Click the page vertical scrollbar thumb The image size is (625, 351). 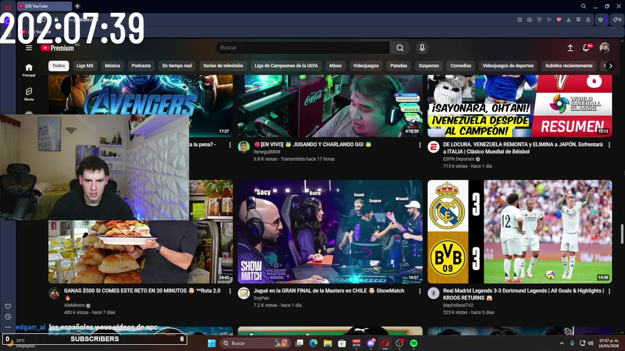[x=622, y=233]
